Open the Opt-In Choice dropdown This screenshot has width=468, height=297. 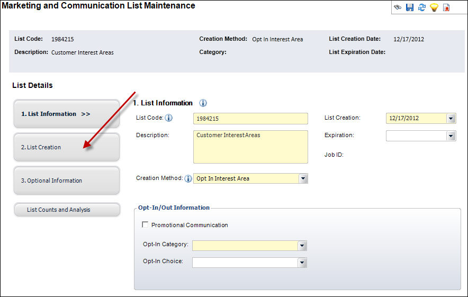tap(302, 263)
